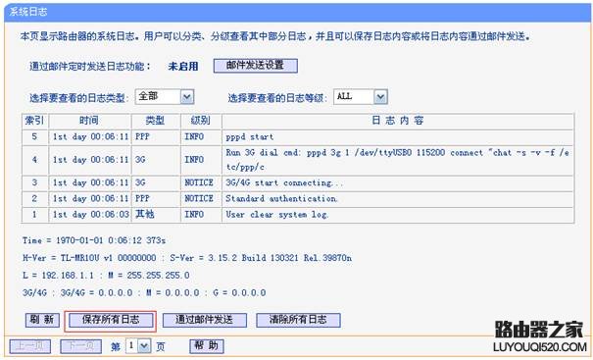The width and height of the screenshot is (593, 360).
Task: Click the 帮助 help button
Action: (x=207, y=345)
